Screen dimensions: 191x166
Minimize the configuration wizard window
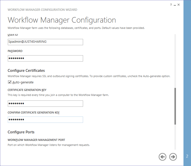tap(175, 5)
